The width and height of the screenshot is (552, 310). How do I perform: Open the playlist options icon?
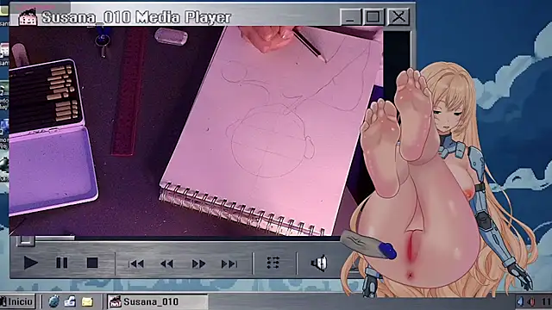tap(273, 263)
